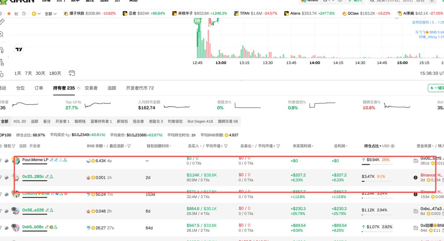
Task: Sort by 钱包创建时间 column
Action: coord(158,146)
